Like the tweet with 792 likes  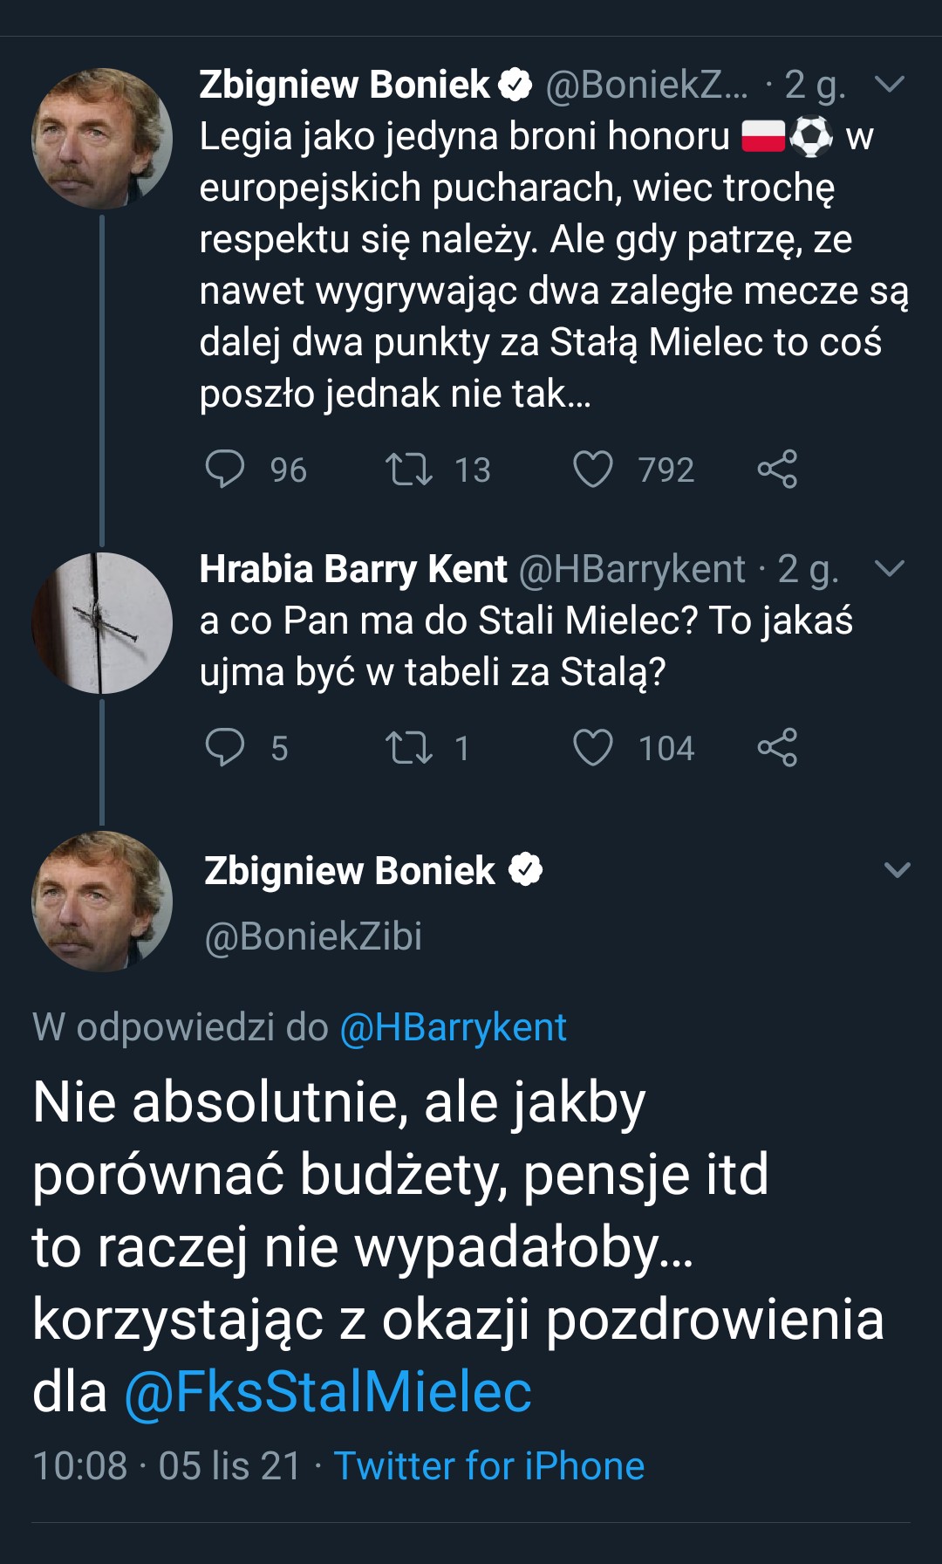(593, 469)
